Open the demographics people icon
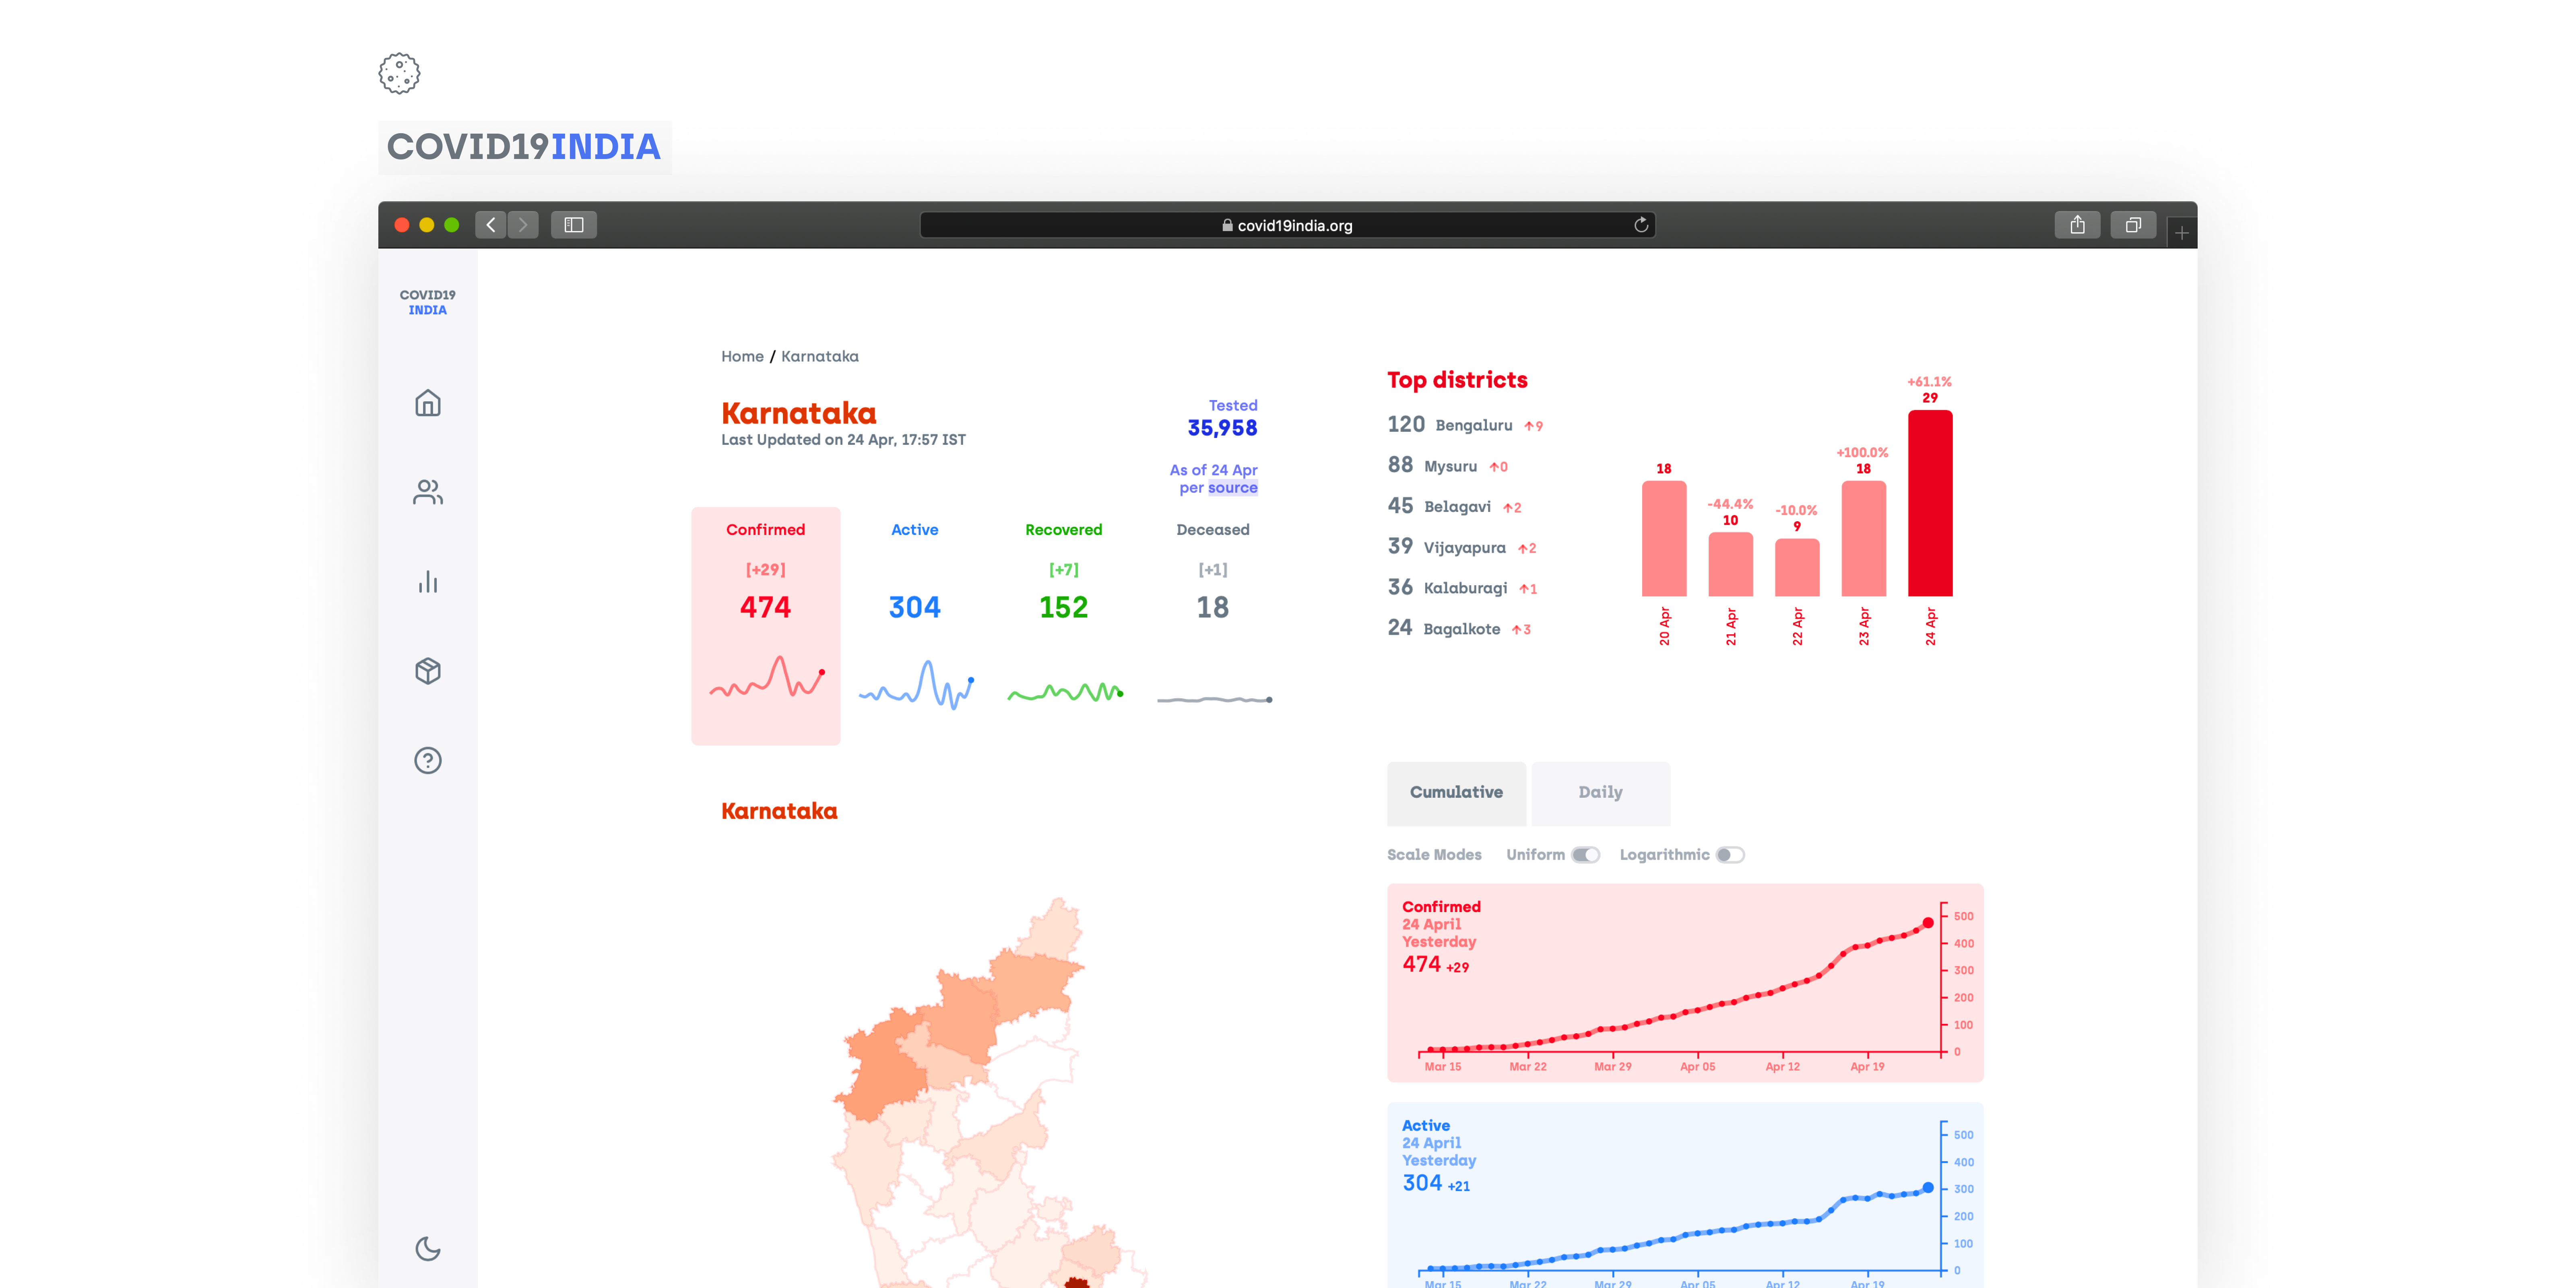This screenshot has width=2576, height=1288. click(427, 492)
